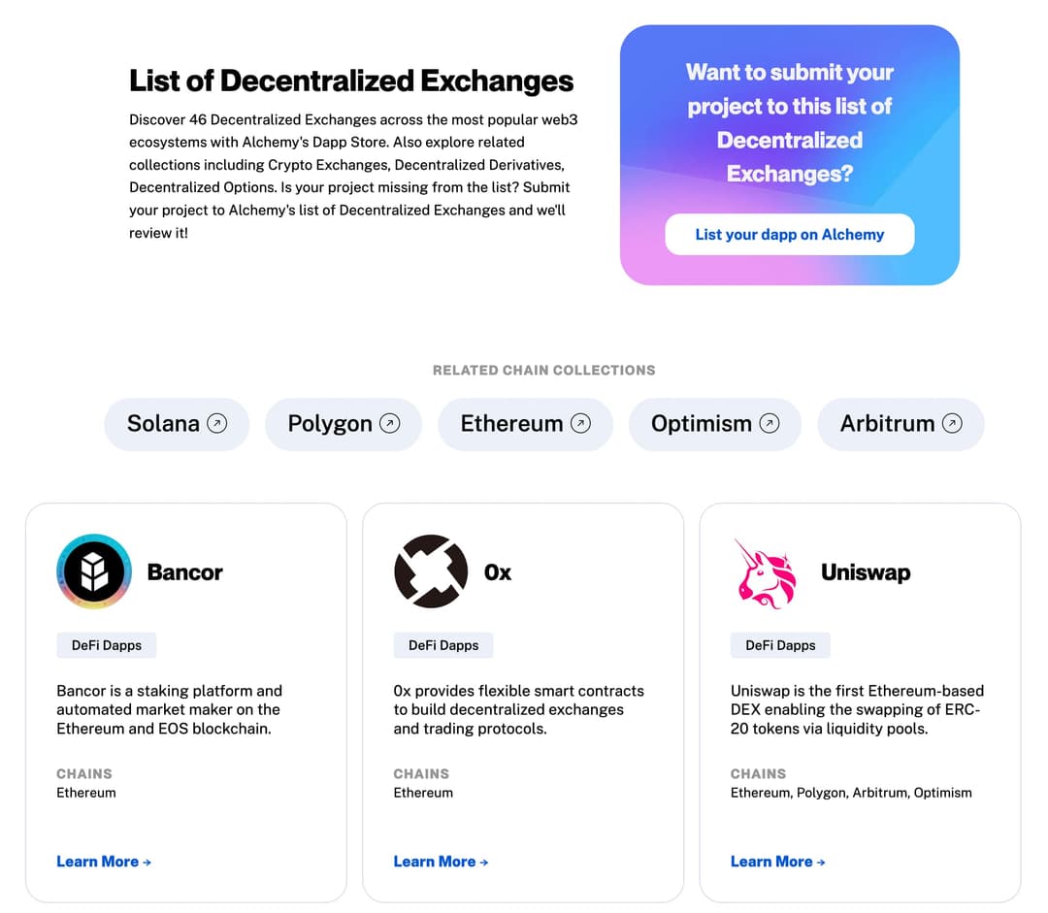Select the DeFi Dapps tag under Uniswap
This screenshot has width=1048, height=913.
click(x=780, y=644)
